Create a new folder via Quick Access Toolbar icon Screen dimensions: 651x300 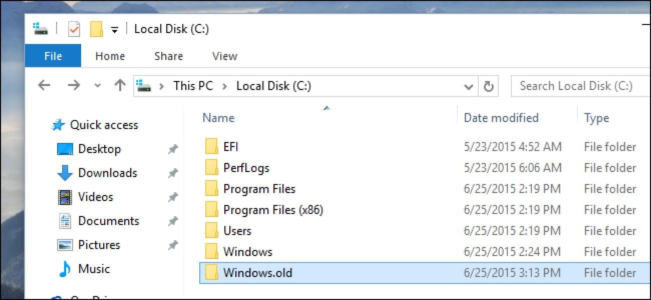pos(95,28)
